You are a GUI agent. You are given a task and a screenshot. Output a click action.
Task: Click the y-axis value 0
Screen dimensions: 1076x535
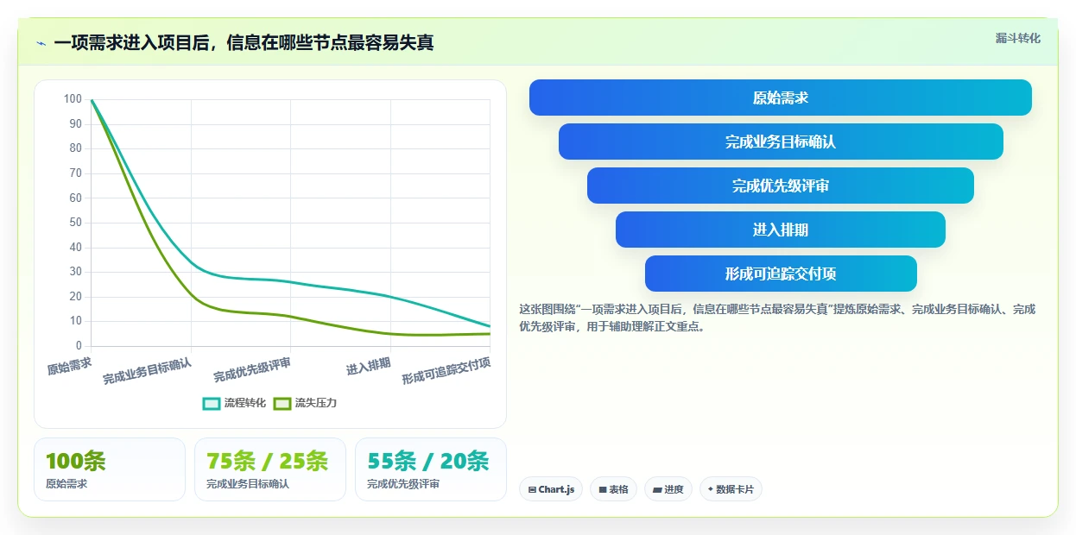tap(79, 346)
